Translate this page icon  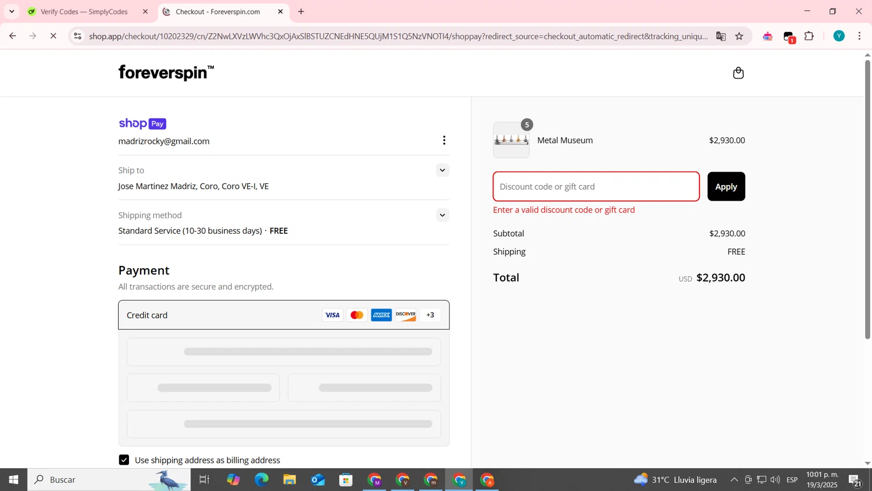(721, 36)
